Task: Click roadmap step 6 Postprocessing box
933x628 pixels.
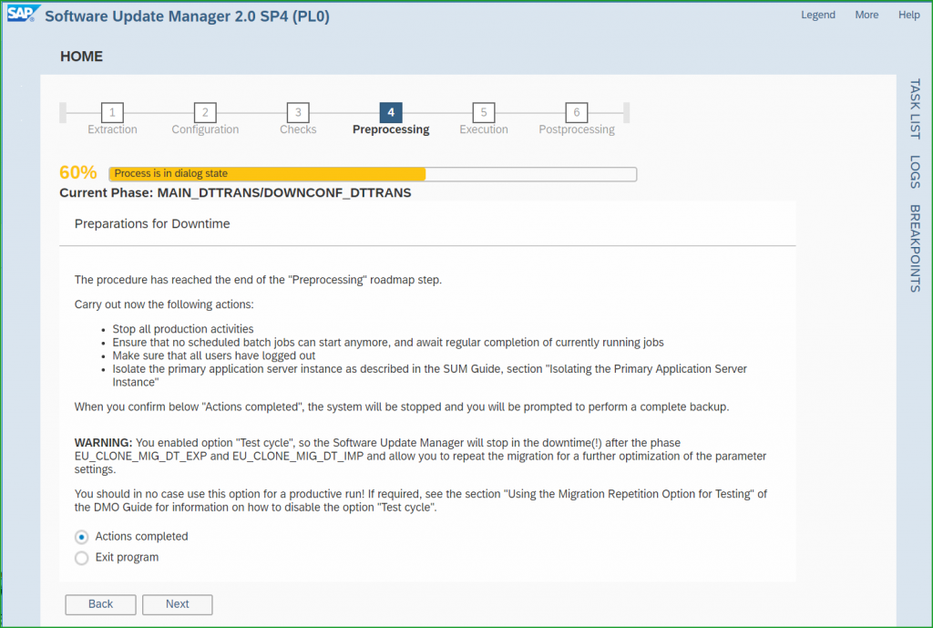Action: [577, 112]
